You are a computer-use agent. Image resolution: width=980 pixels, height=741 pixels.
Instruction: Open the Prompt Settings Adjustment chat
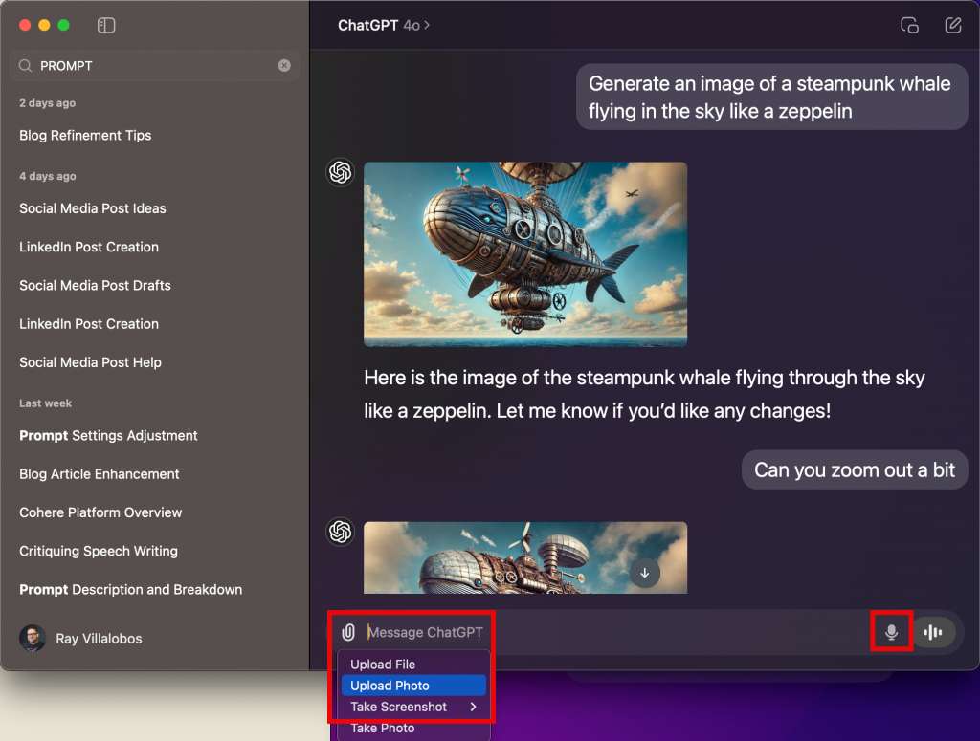coord(108,436)
